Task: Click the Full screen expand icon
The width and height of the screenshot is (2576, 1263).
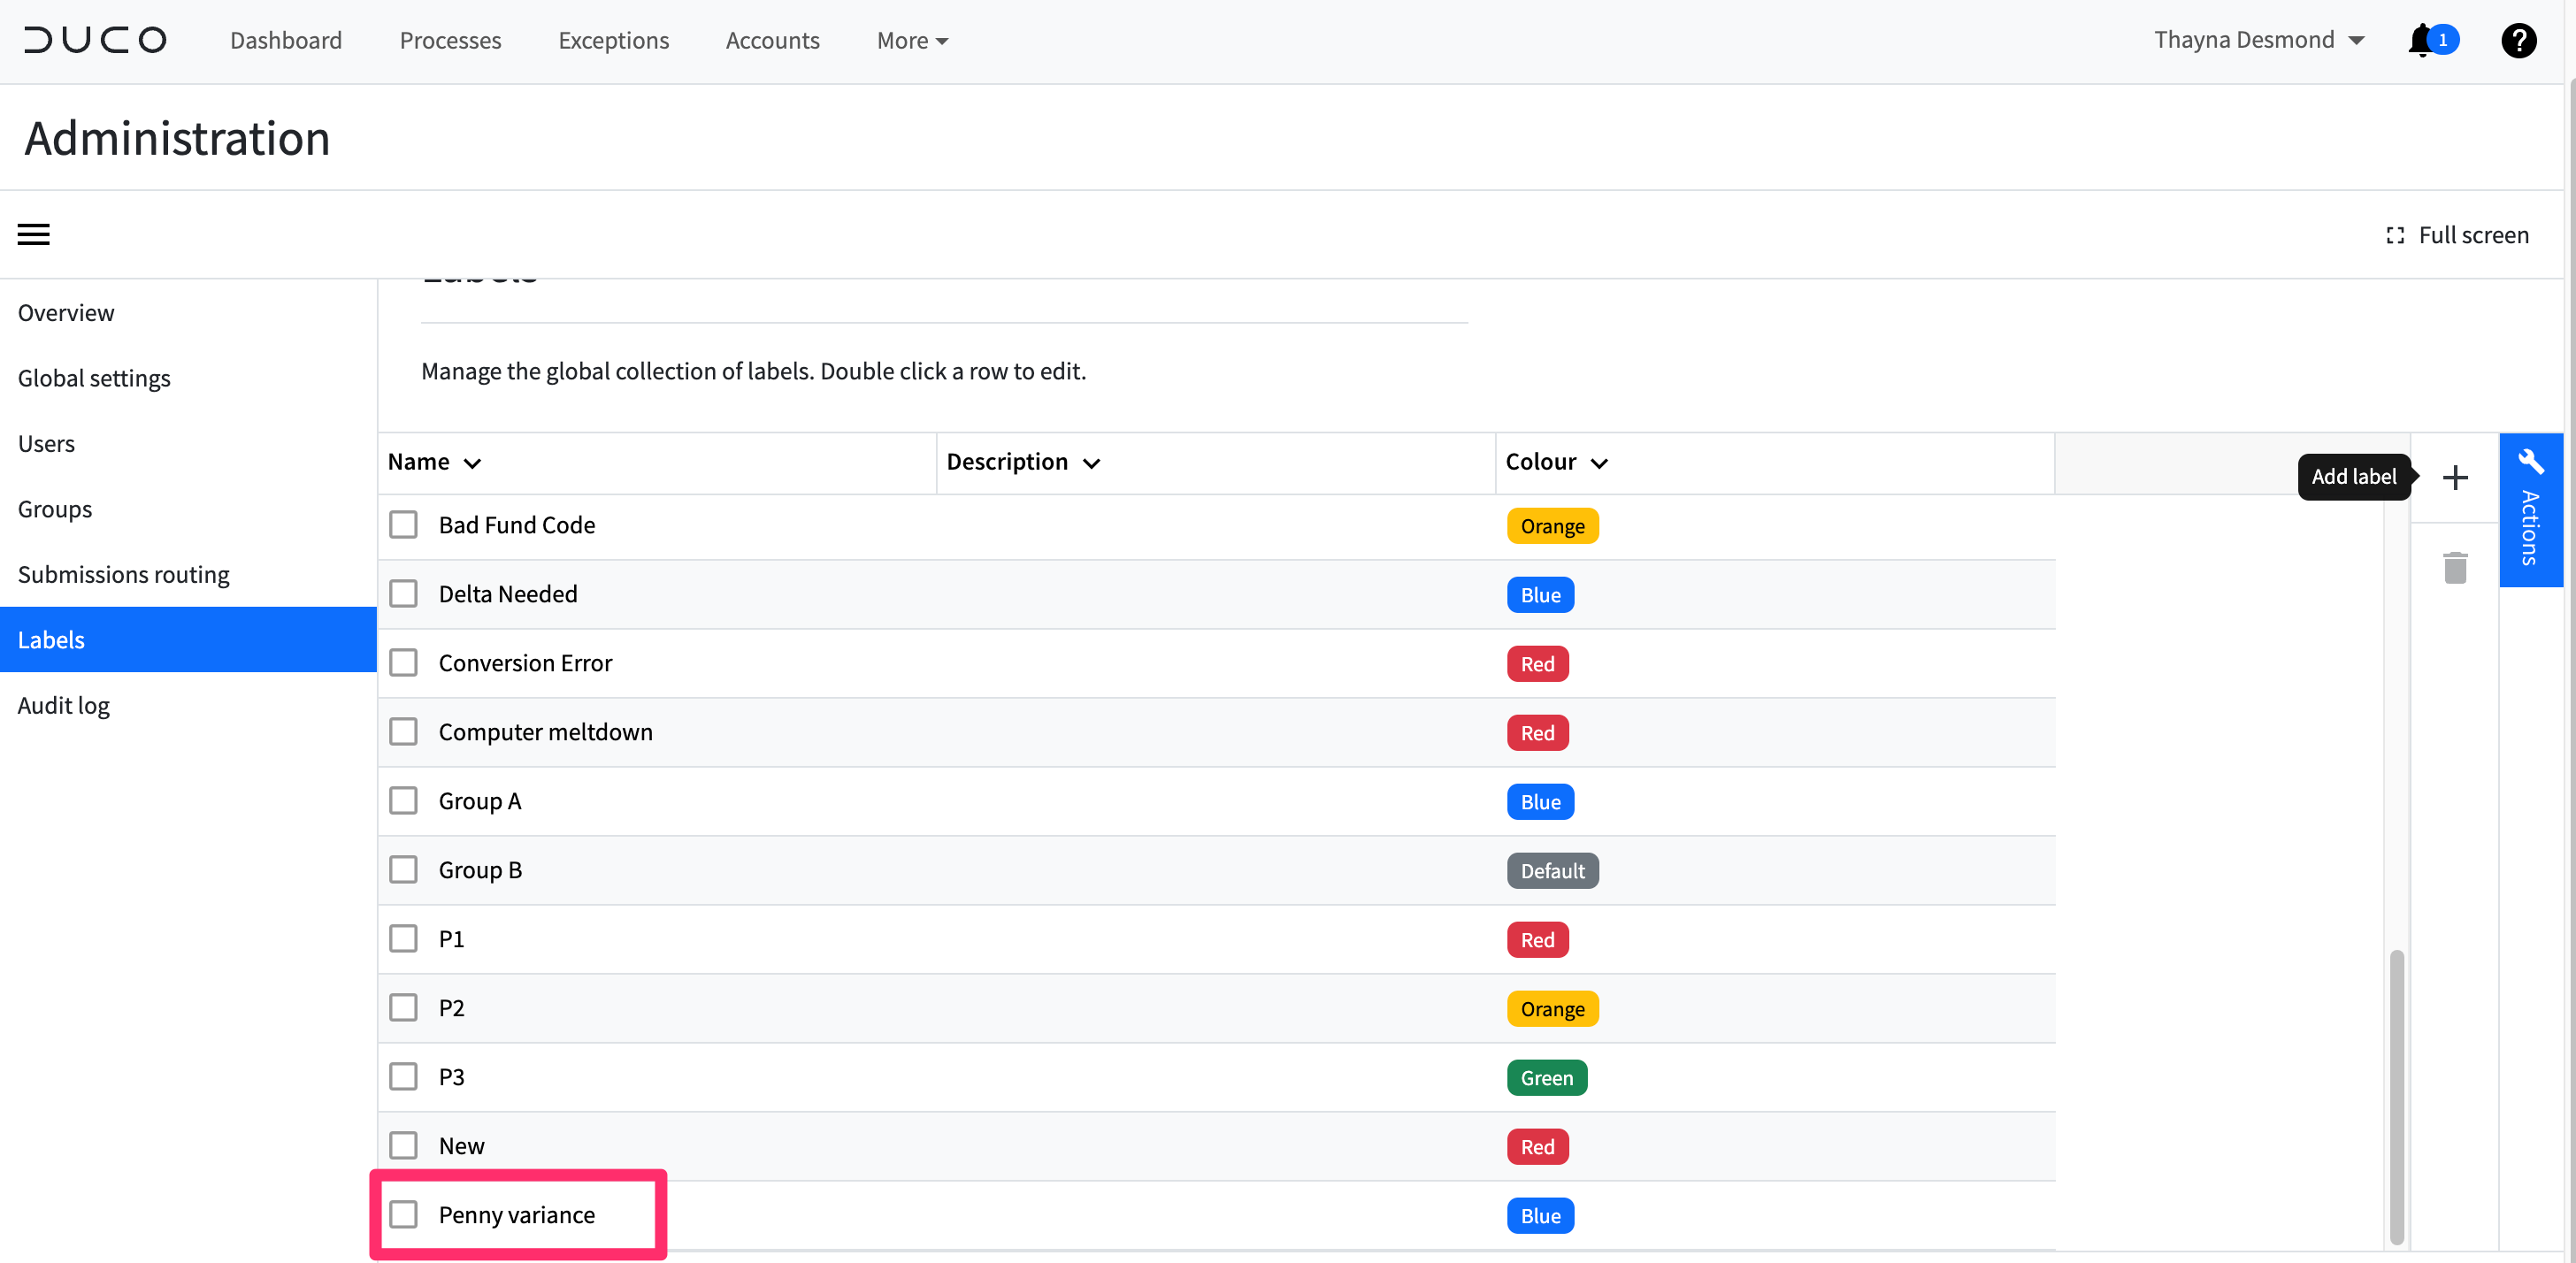Action: 2395,235
